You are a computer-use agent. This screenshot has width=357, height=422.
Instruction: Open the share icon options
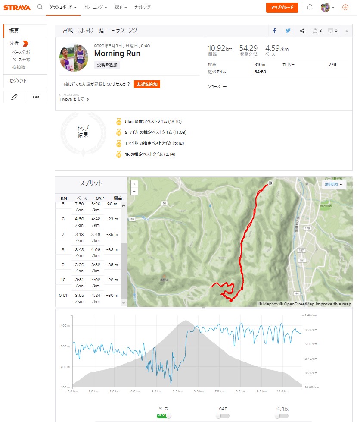[x=302, y=31]
